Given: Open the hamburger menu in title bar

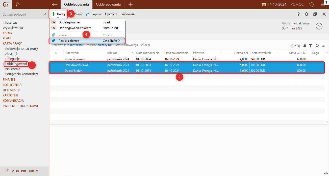Looking at the screenshot, I should (322, 5).
